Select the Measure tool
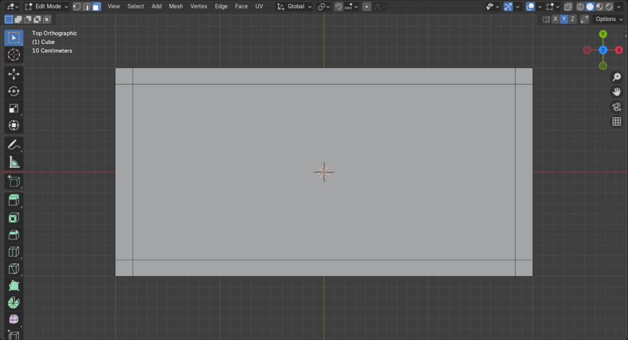 click(x=13, y=163)
